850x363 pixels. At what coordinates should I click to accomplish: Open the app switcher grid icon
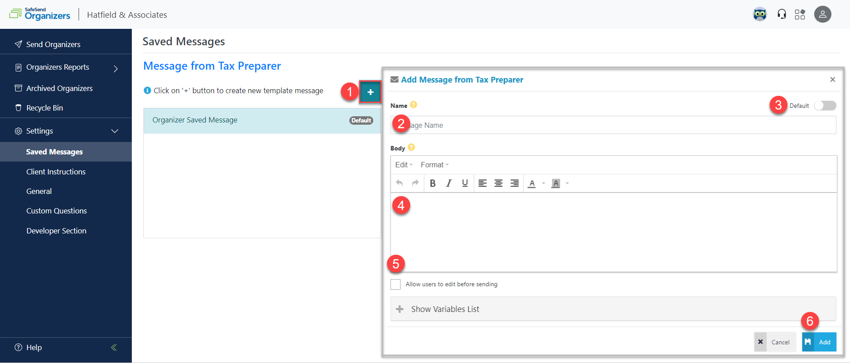tap(800, 14)
